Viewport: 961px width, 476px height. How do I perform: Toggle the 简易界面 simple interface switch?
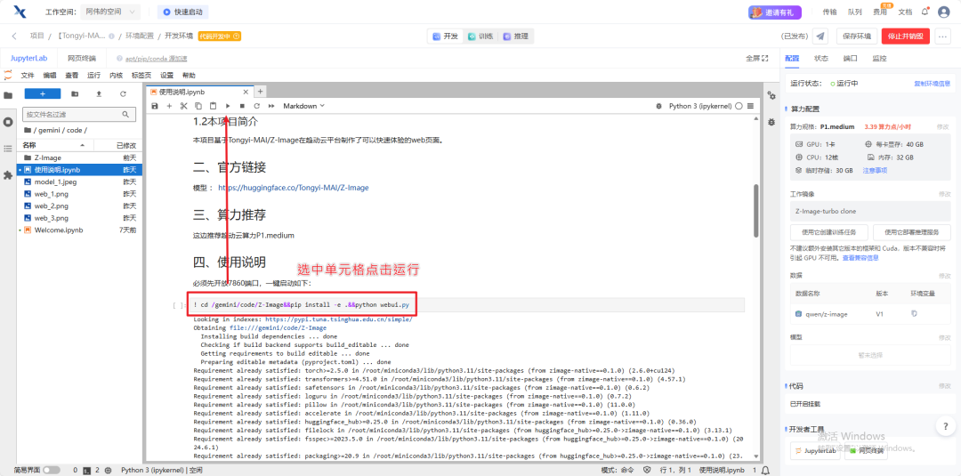[x=51, y=470]
